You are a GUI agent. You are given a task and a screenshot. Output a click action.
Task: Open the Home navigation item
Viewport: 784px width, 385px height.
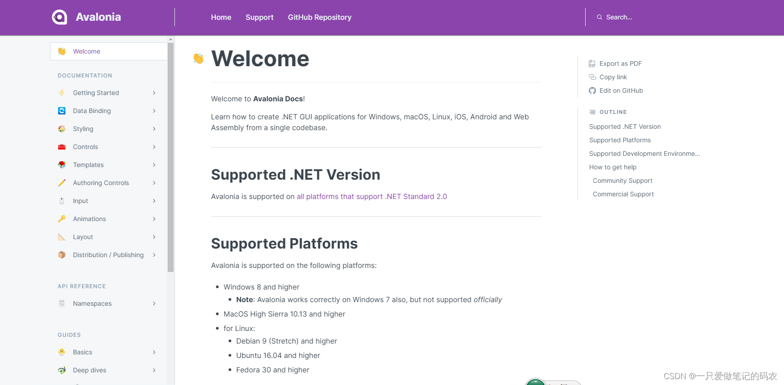coord(221,17)
